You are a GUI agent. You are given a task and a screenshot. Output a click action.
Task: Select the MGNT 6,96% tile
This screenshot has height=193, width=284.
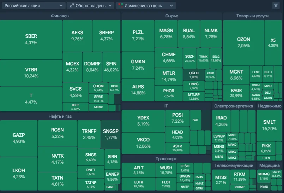tap(236, 75)
